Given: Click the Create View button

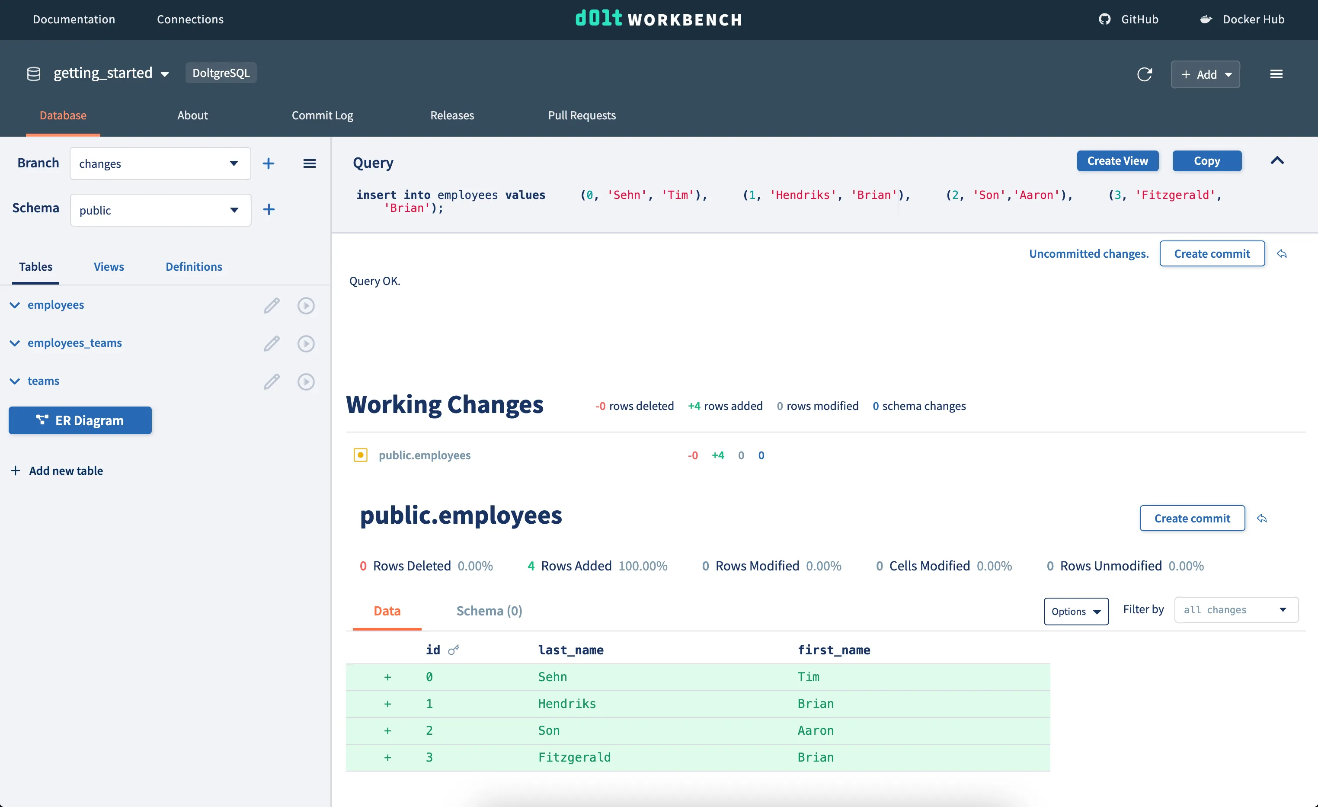Looking at the screenshot, I should (1117, 160).
